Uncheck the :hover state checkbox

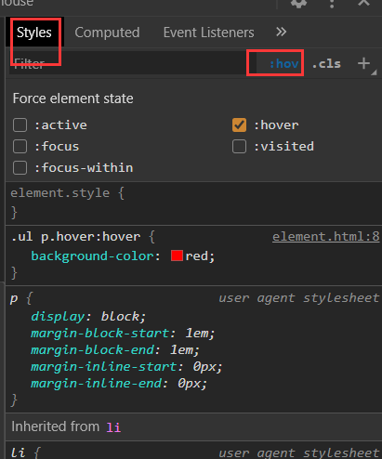point(239,125)
